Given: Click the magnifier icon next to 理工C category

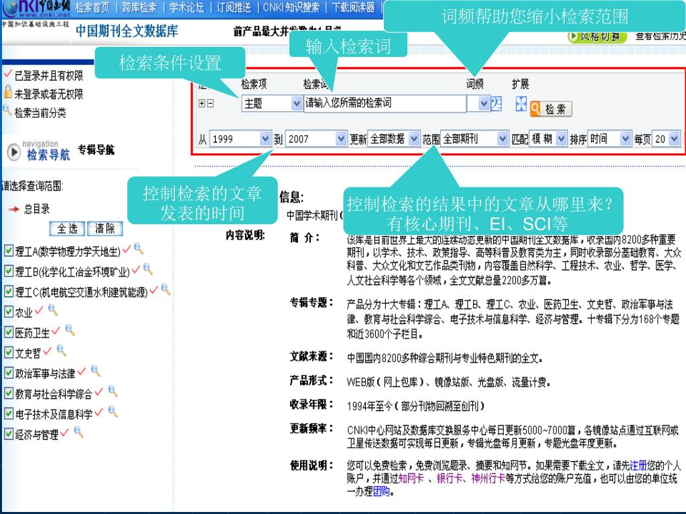Looking at the screenshot, I should coord(166,289).
